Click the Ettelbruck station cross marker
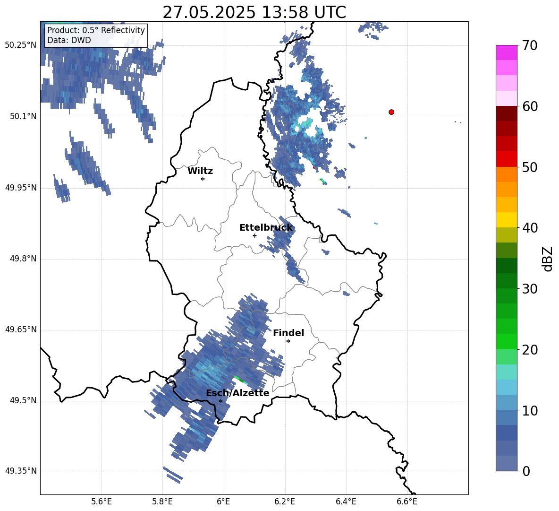This screenshot has width=559, height=511. click(254, 235)
